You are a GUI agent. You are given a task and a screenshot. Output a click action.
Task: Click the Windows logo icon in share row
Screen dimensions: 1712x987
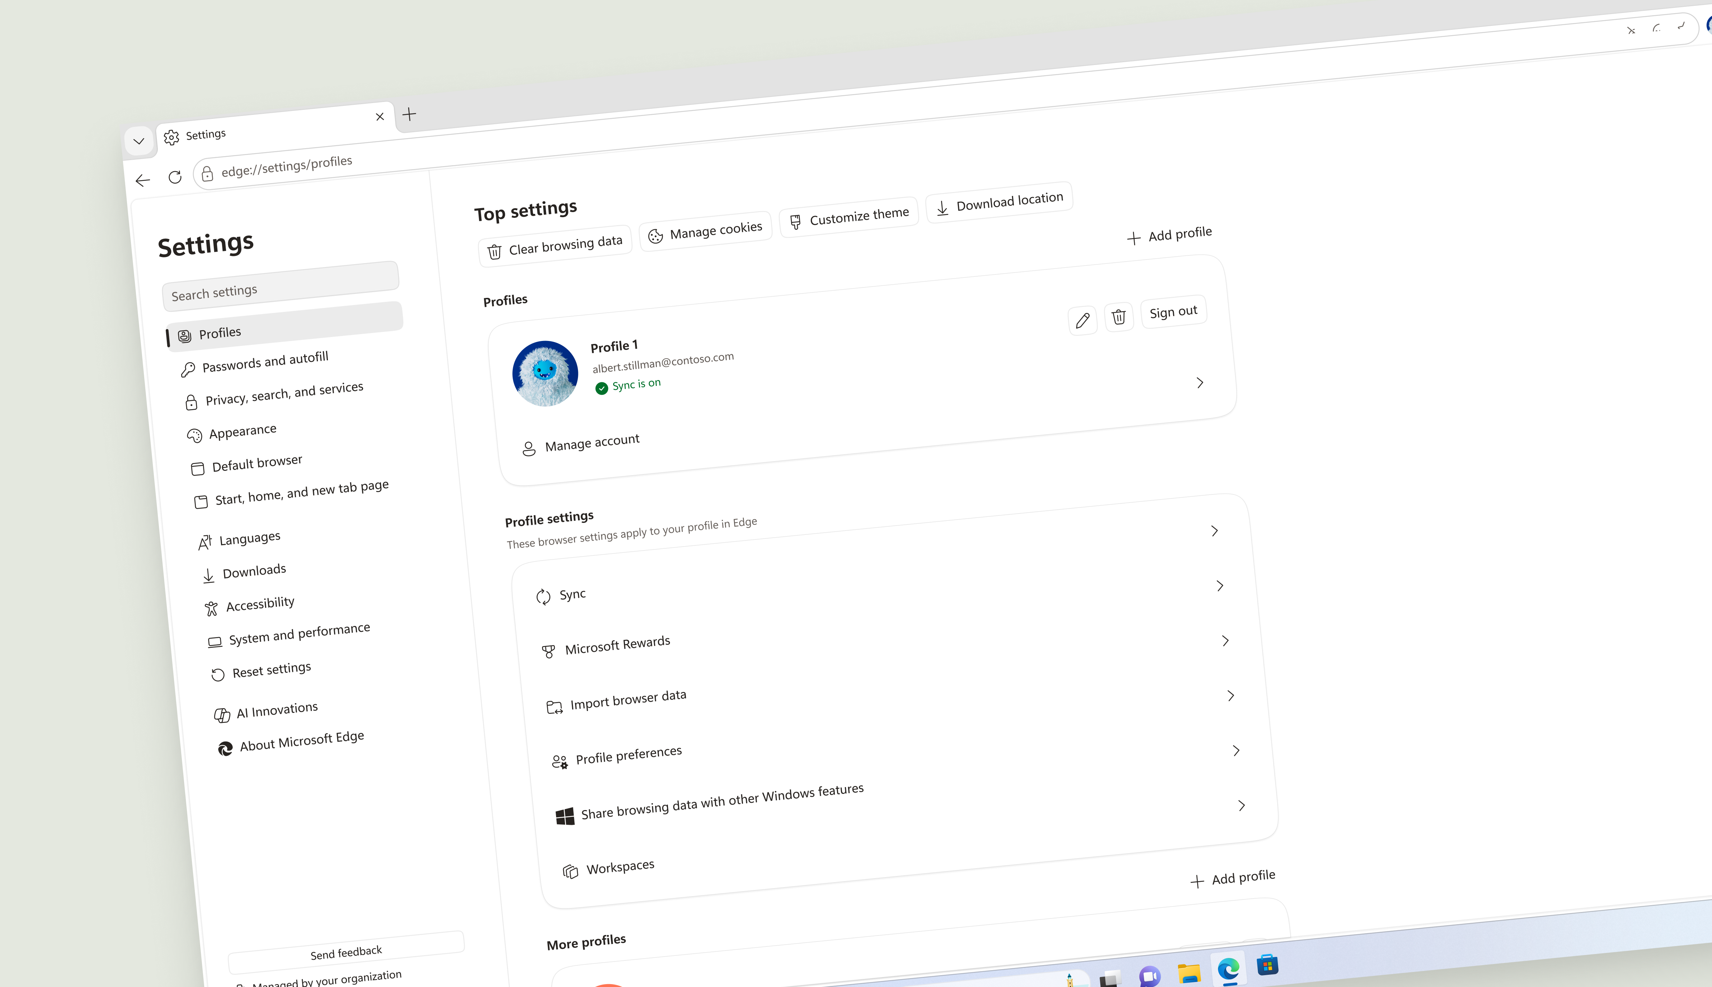click(x=565, y=816)
